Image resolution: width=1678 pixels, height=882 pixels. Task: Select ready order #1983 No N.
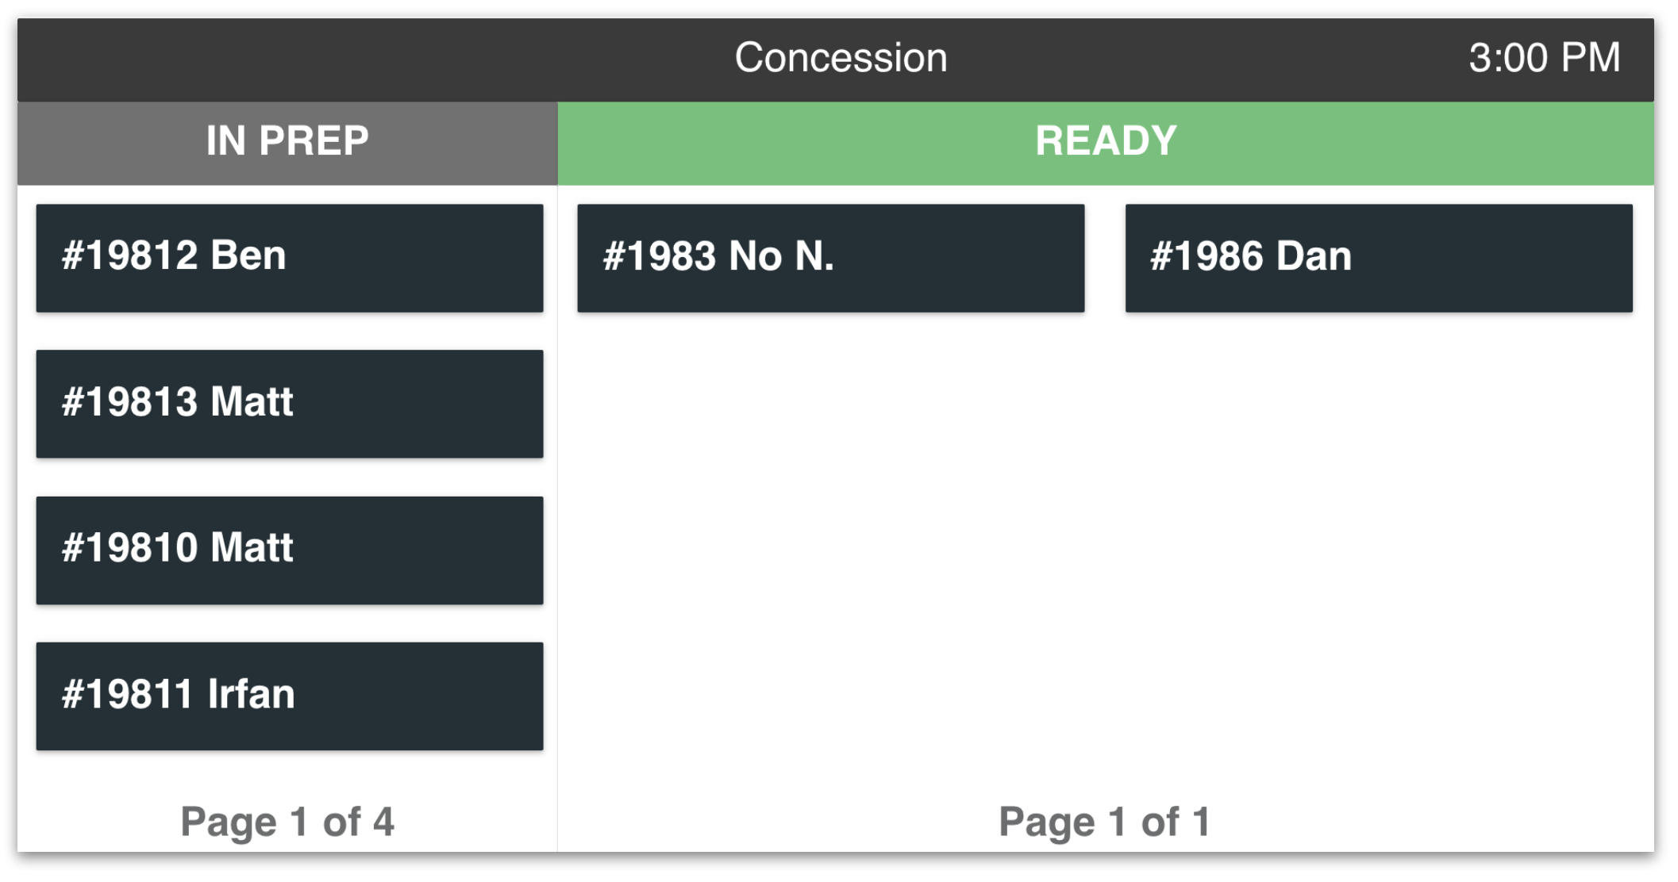point(830,259)
